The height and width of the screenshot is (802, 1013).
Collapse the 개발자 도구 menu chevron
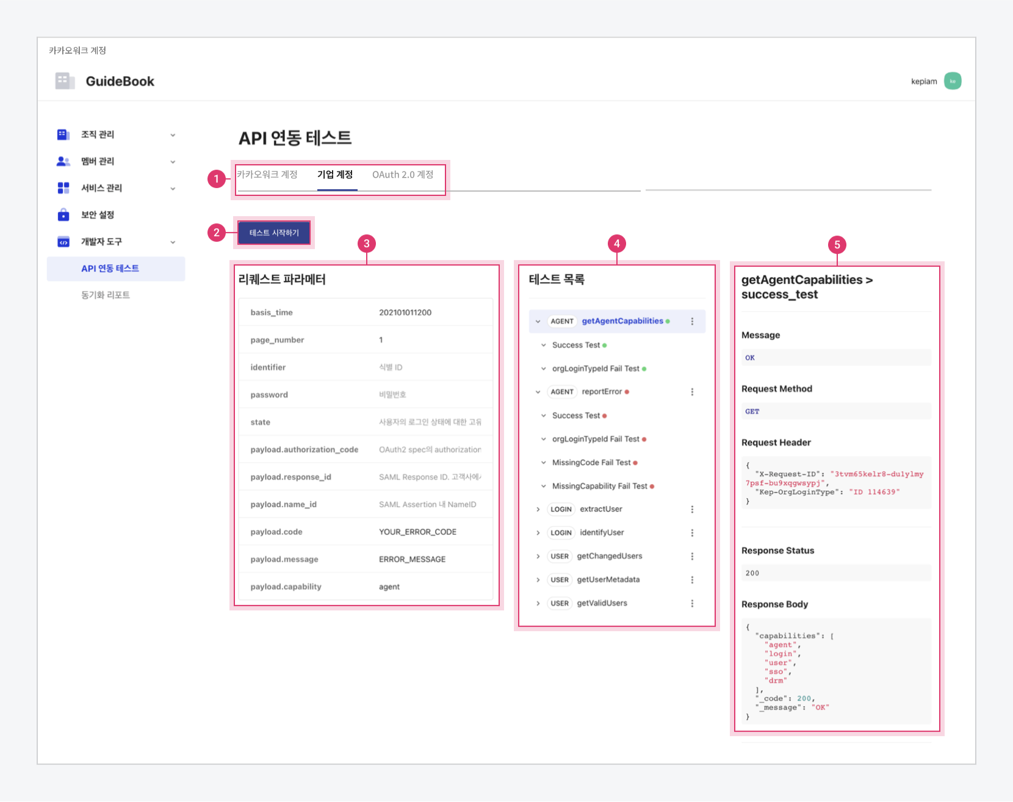point(173,242)
